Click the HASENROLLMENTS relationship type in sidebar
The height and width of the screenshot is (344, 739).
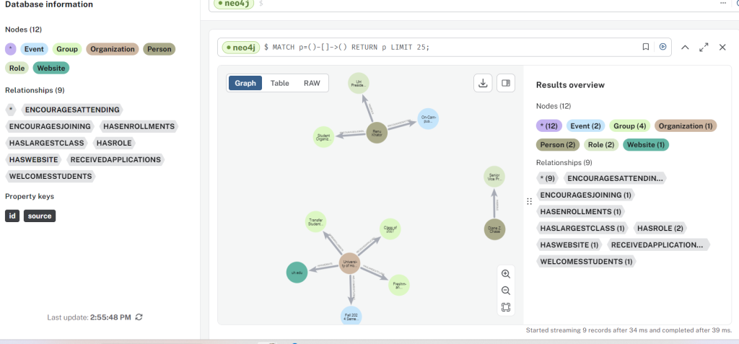pyautogui.click(x=139, y=126)
